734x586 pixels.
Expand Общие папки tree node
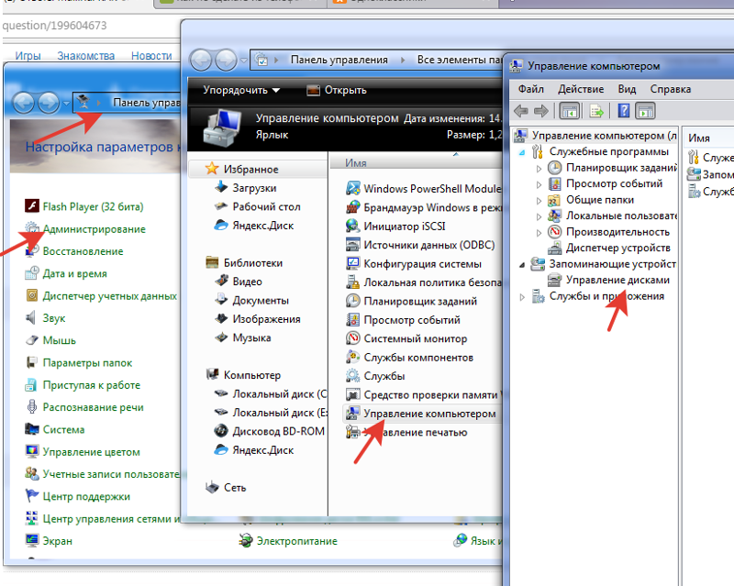pyautogui.click(x=539, y=201)
